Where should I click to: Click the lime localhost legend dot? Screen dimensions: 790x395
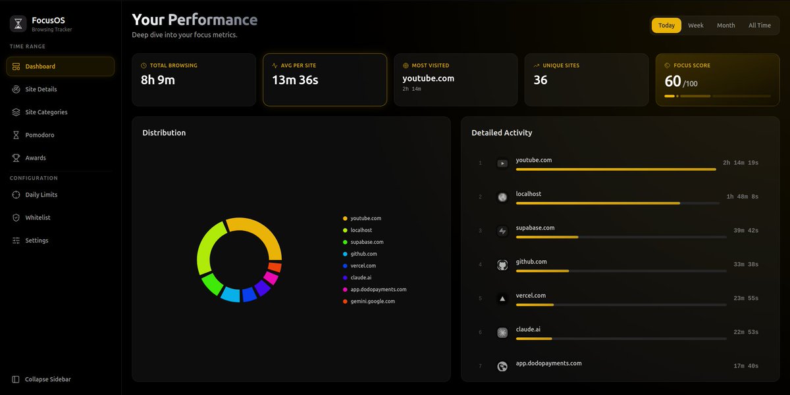[x=345, y=230]
